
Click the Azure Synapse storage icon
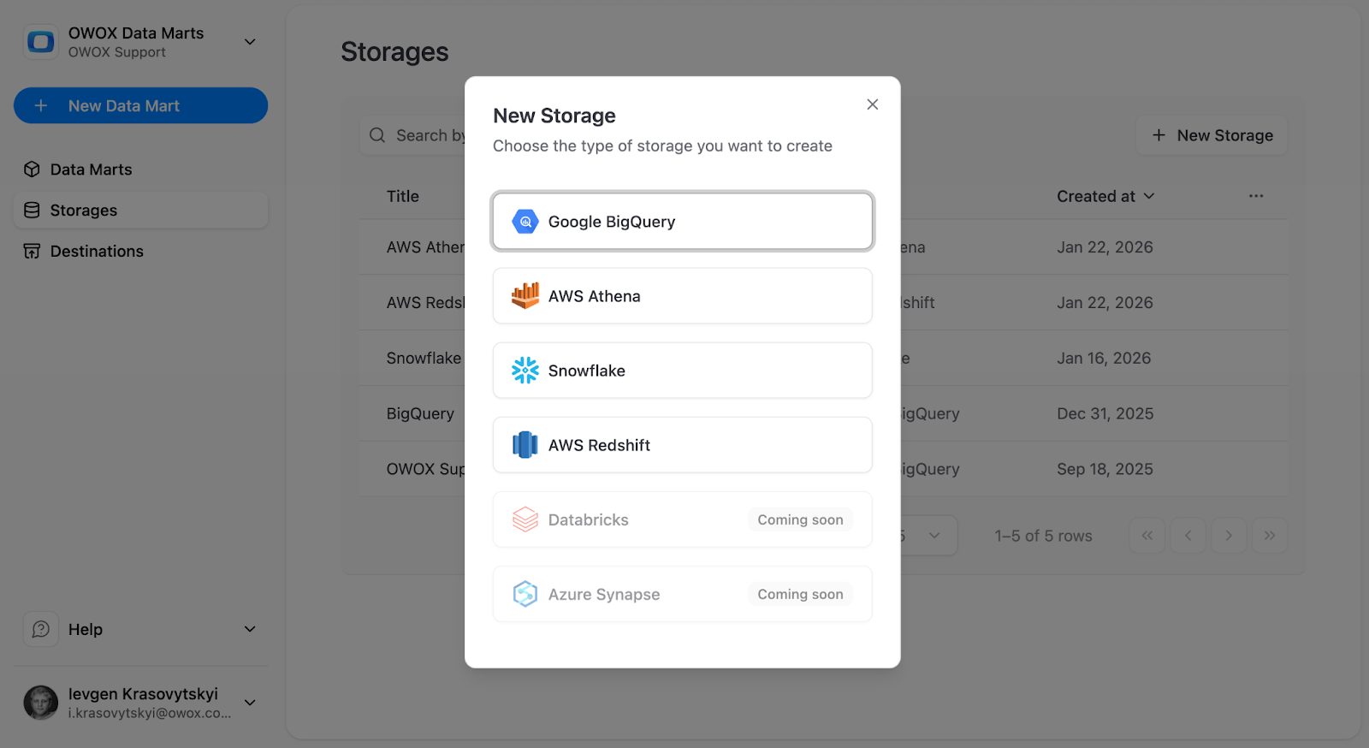(524, 593)
